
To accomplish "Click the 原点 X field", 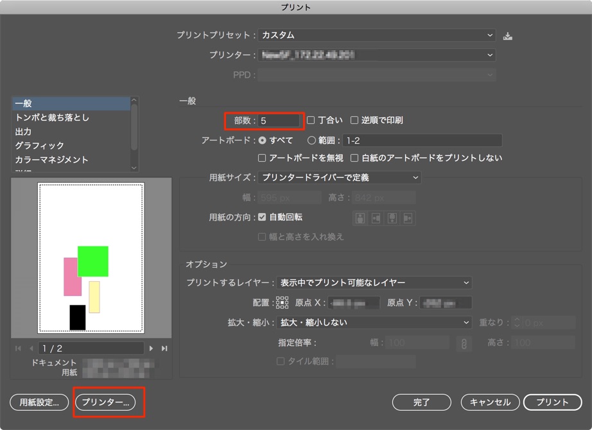I will click(x=354, y=303).
